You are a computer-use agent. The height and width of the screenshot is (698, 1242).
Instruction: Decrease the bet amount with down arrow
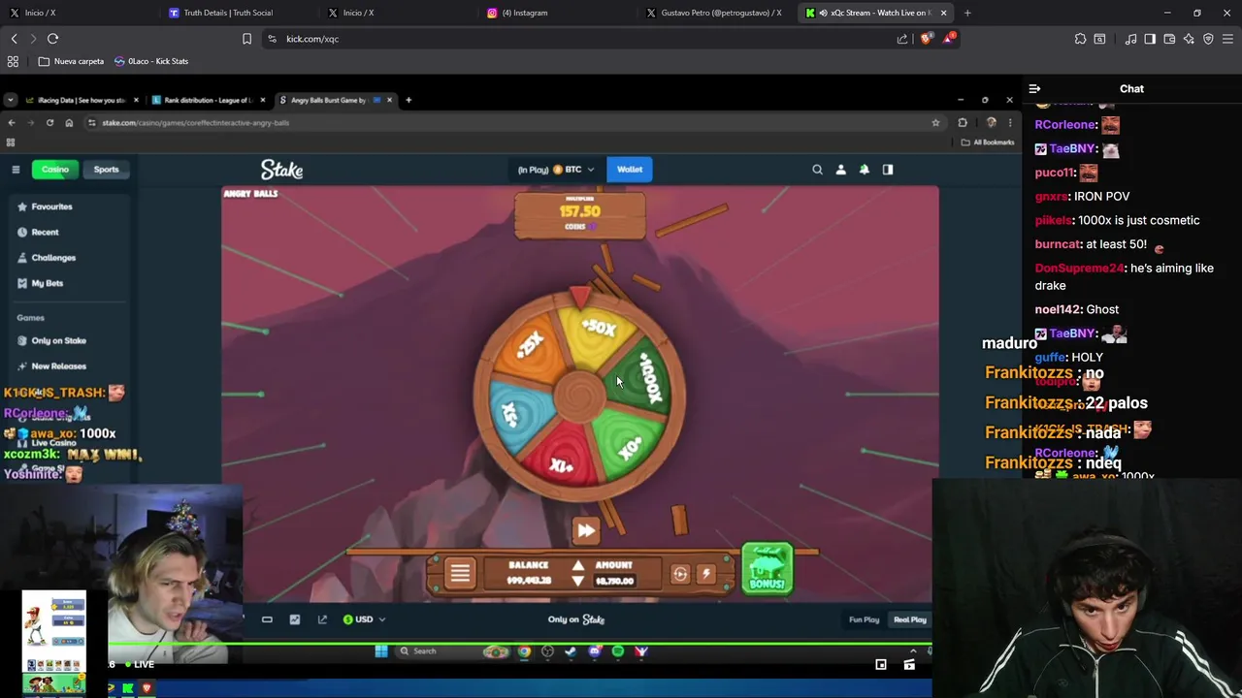coord(577,581)
